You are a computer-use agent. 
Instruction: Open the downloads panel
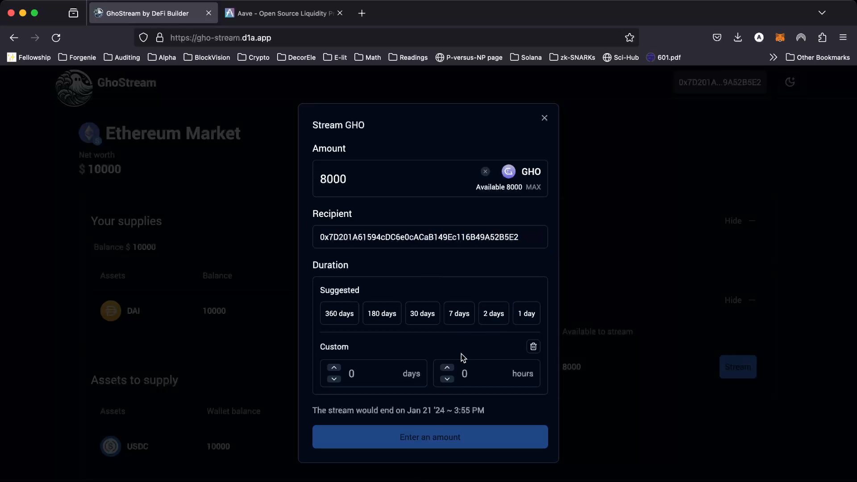738,38
